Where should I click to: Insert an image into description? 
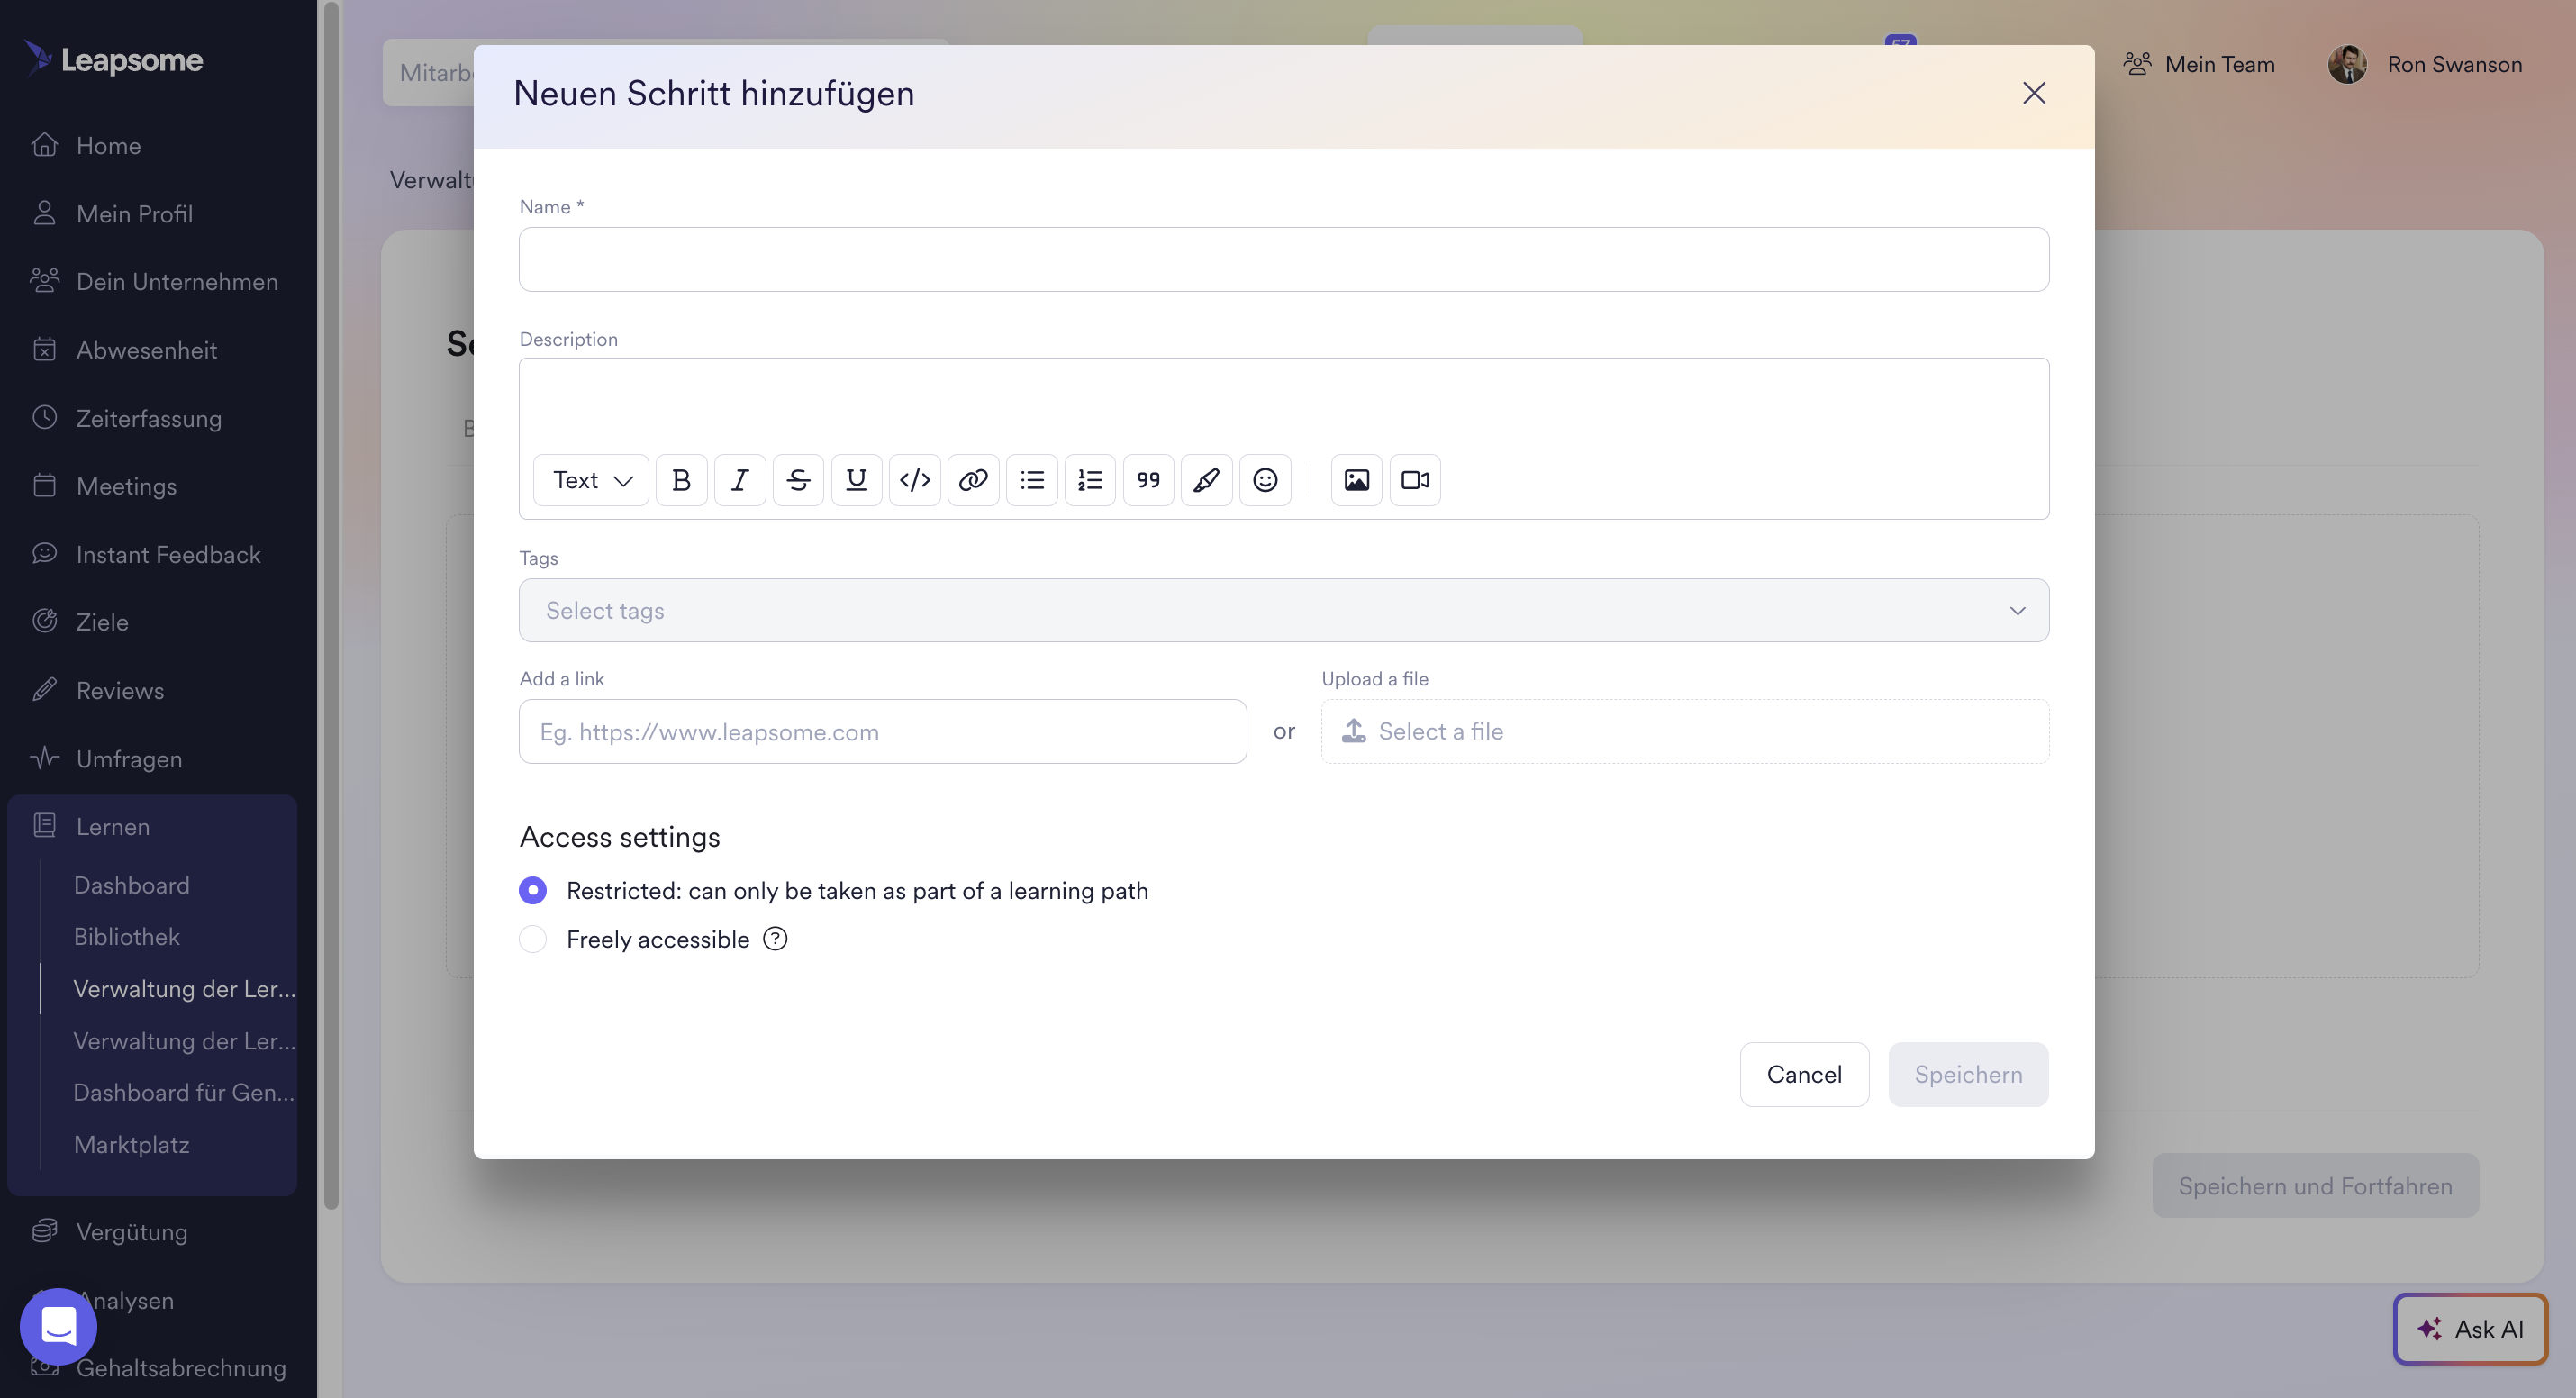click(1356, 480)
